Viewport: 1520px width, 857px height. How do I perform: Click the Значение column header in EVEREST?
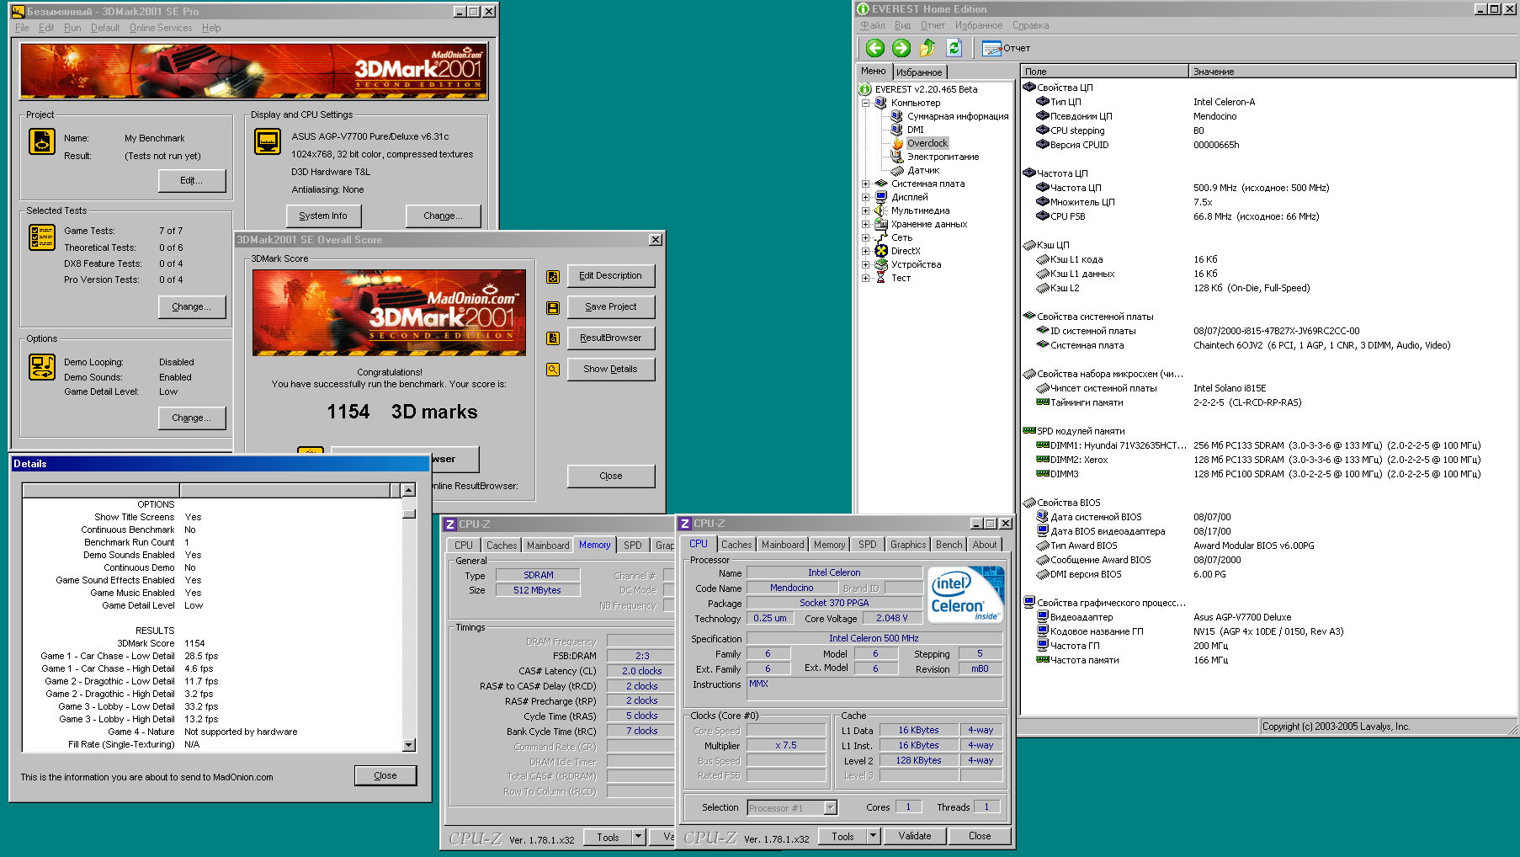[x=1352, y=72]
